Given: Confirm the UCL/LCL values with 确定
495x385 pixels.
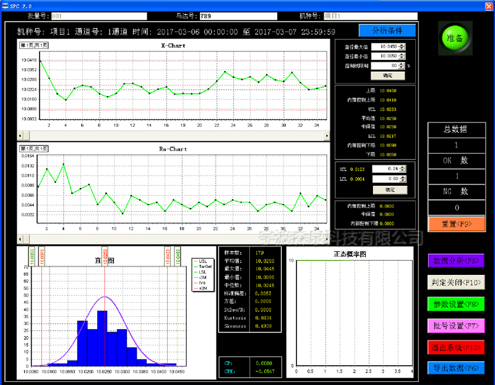Looking at the screenshot, I should point(389,190).
